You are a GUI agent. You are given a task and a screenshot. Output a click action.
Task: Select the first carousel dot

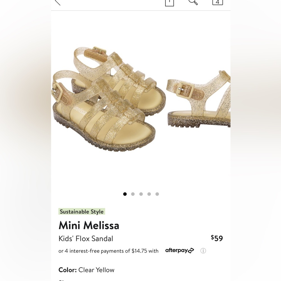click(x=125, y=194)
